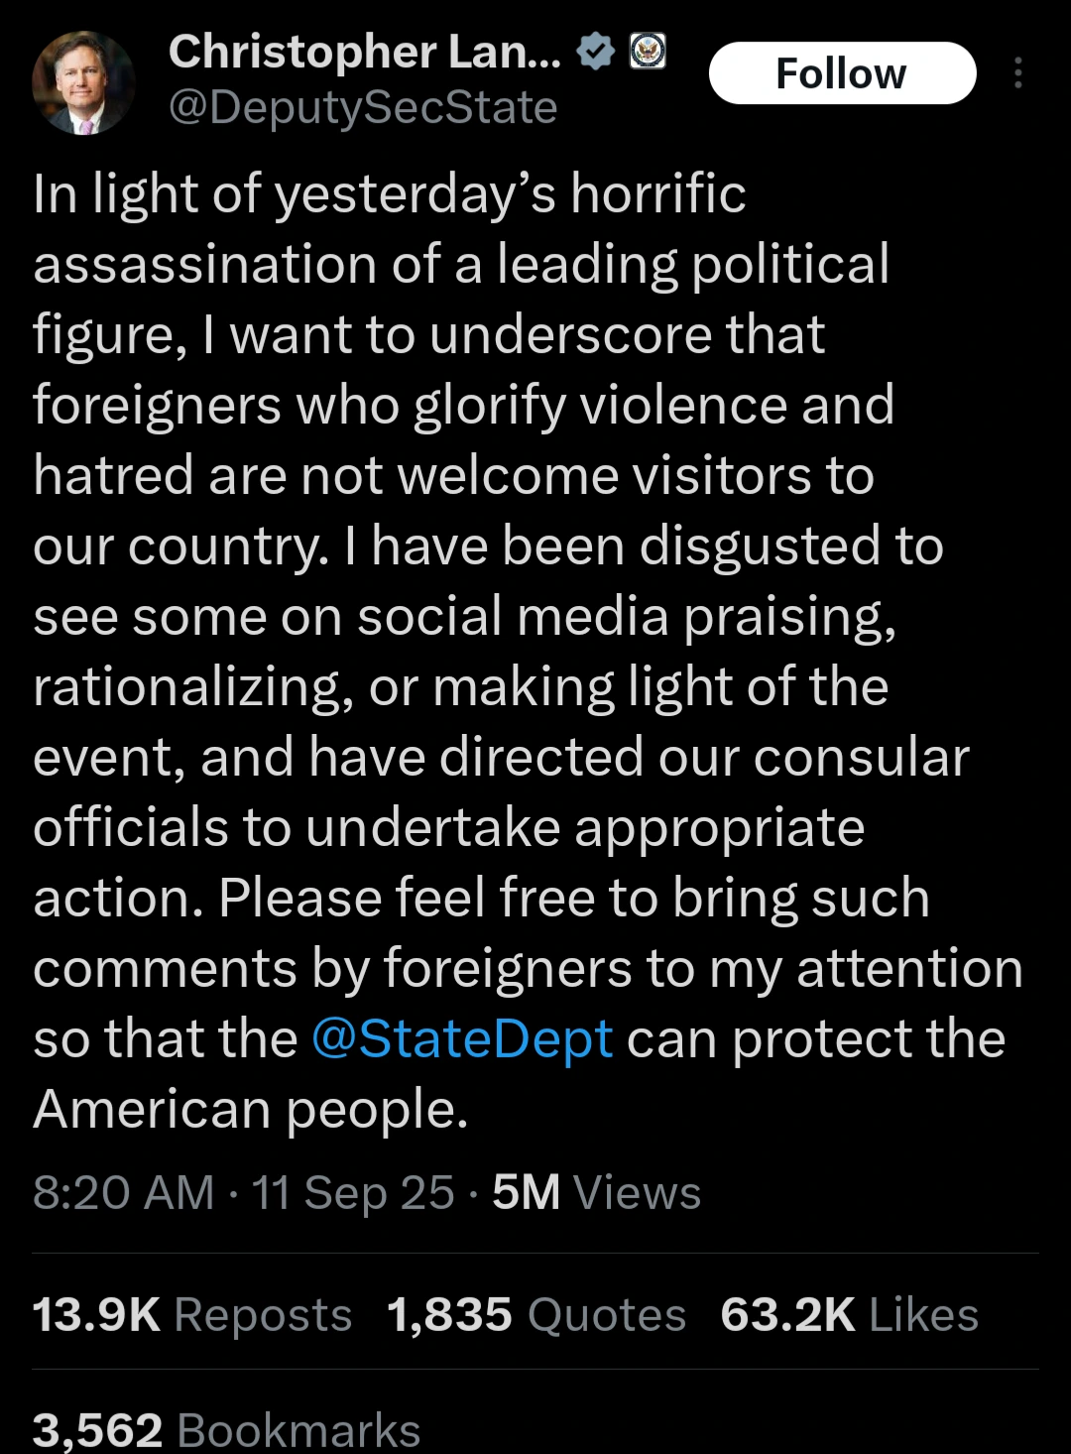Show the 13.9K Reposts list

click(x=192, y=1315)
